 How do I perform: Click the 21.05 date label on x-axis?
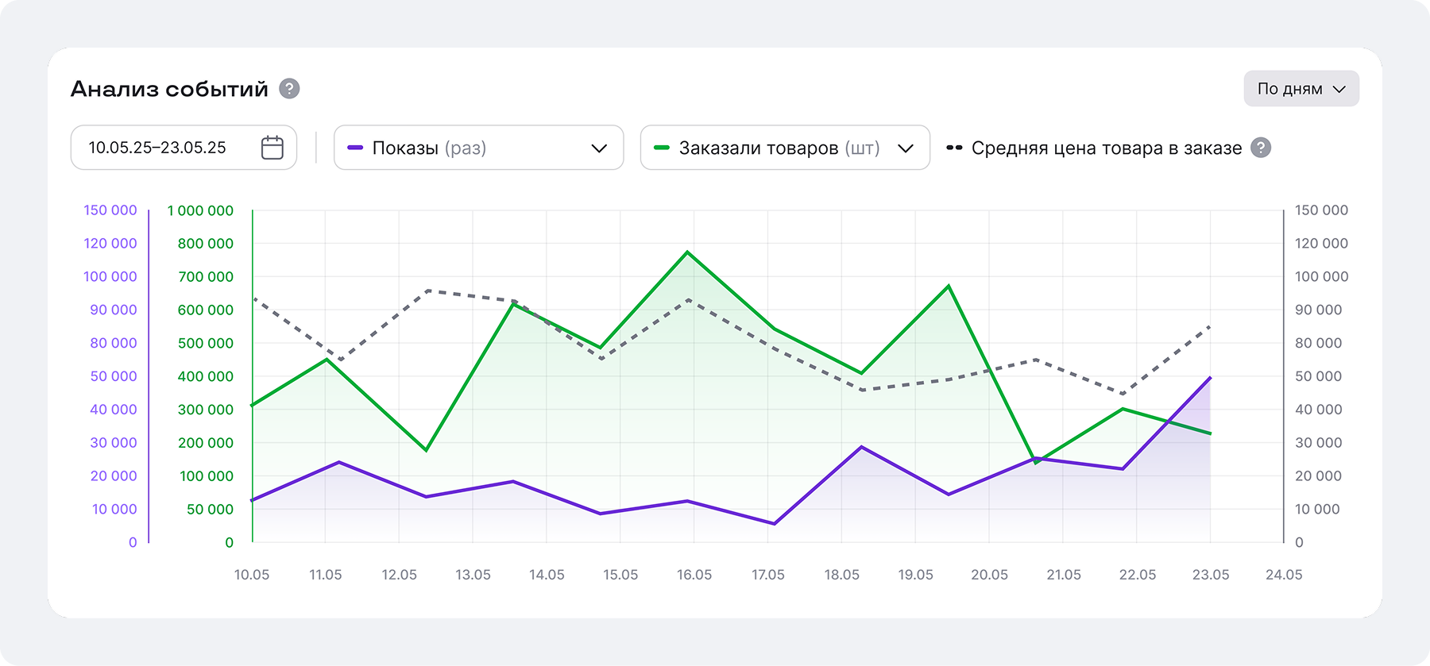pos(1064,575)
